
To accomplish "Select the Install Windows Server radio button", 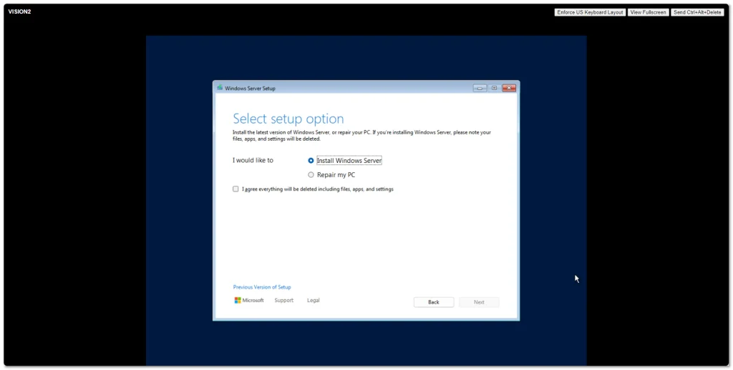I will click(x=311, y=161).
